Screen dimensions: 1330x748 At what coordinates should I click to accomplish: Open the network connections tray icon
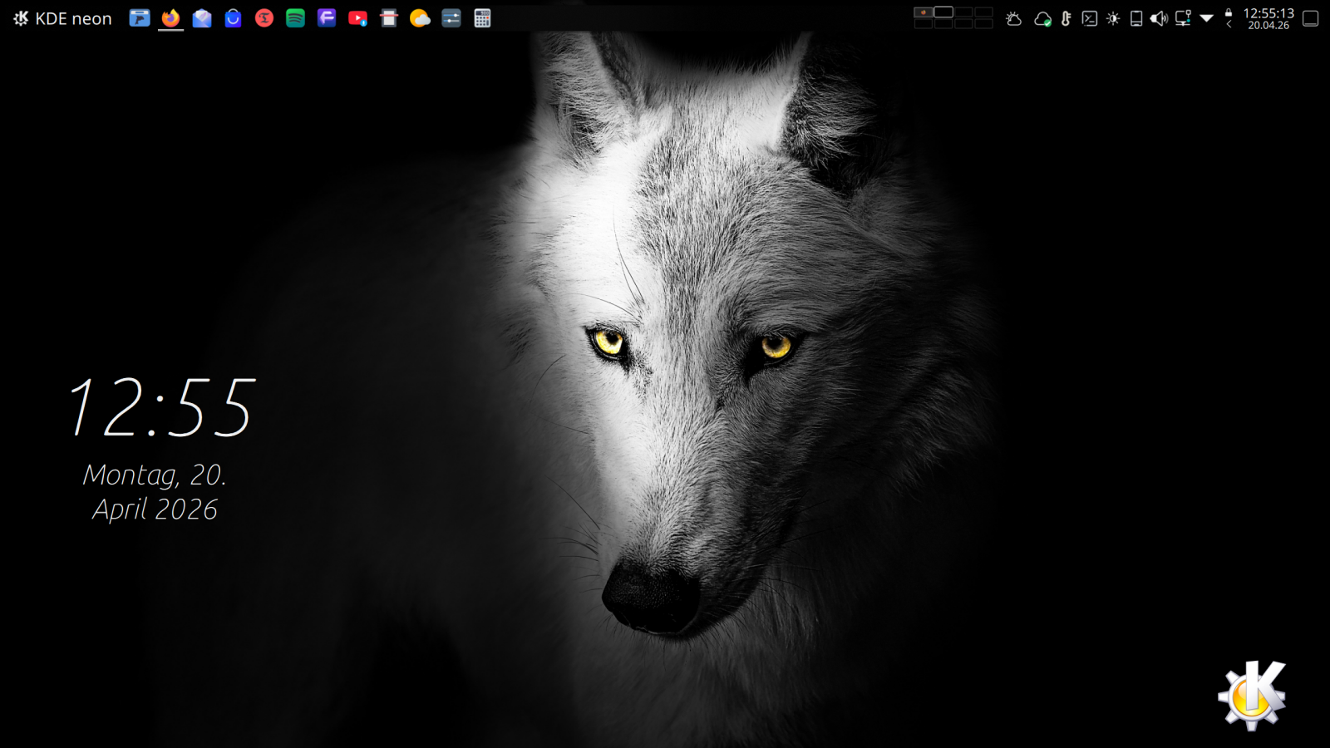point(1183,18)
